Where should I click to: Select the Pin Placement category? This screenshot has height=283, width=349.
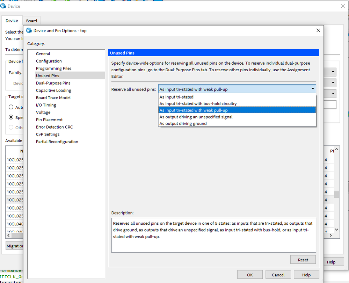pyautogui.click(x=49, y=120)
